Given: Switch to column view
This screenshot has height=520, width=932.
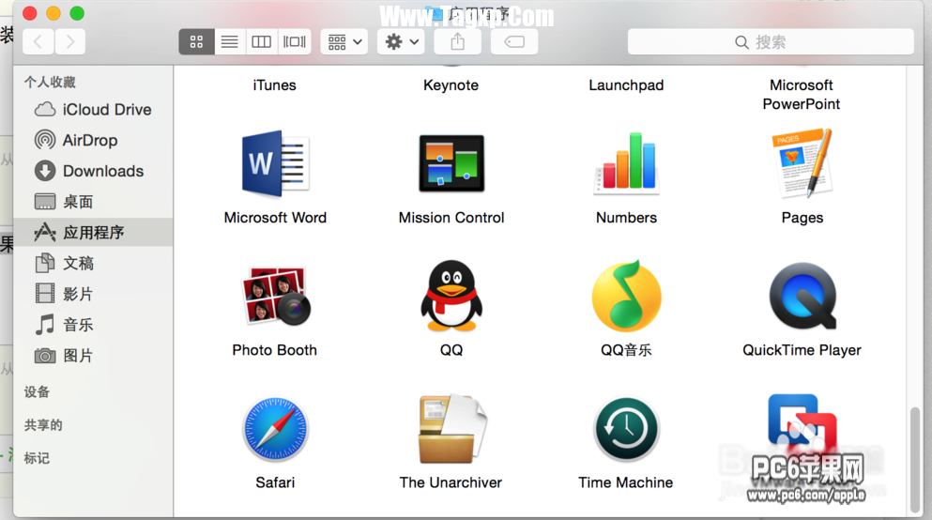Looking at the screenshot, I should click(x=262, y=41).
